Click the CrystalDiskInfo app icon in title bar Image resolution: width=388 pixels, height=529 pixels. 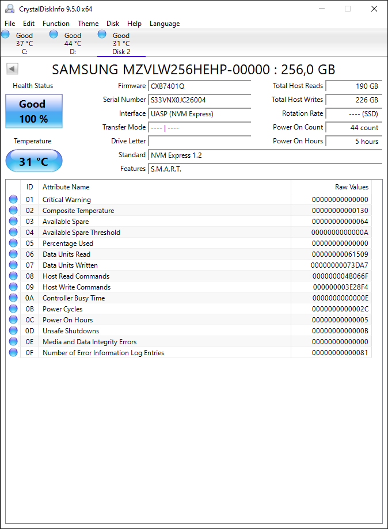click(10, 9)
